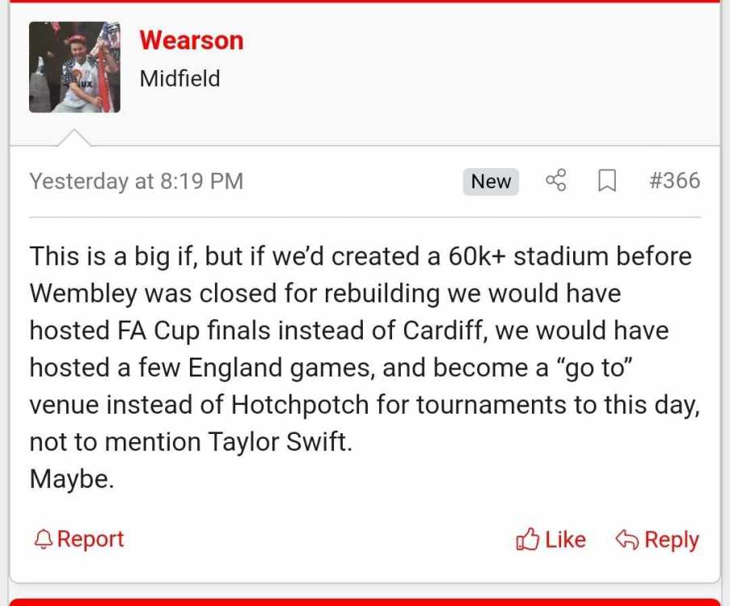Image resolution: width=730 pixels, height=606 pixels.
Task: Click the 'Midfield' user title
Action: [x=179, y=78]
